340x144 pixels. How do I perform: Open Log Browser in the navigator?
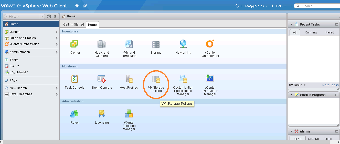pyautogui.click(x=31, y=72)
